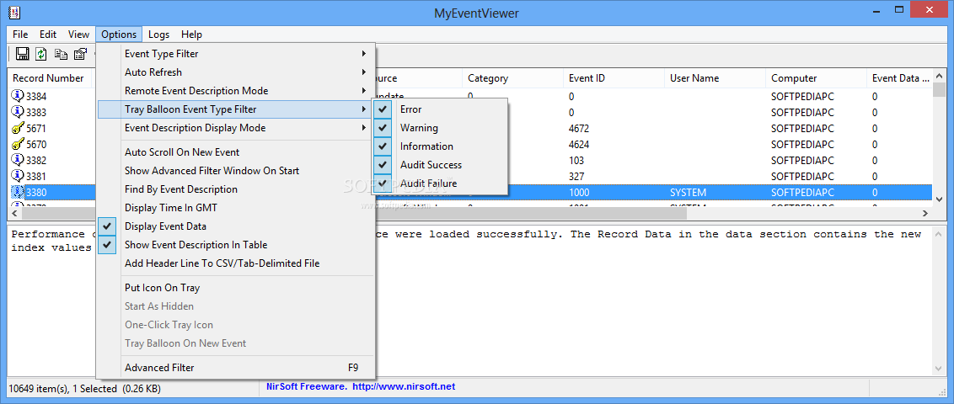
Task: Toggle Audit Failure event type
Action: pos(440,183)
